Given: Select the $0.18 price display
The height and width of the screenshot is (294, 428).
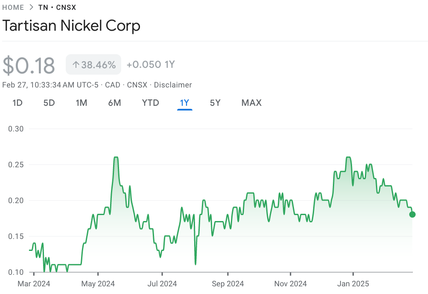Looking at the screenshot, I should [x=29, y=64].
